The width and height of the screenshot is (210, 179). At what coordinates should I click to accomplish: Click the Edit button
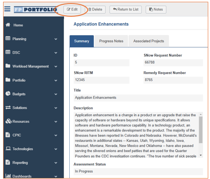point(72,10)
